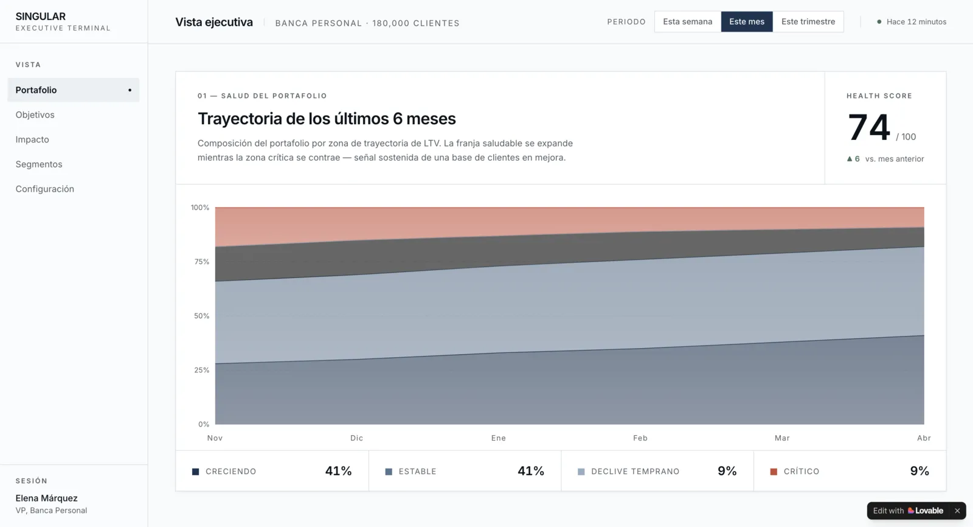Click the Health Score value 74

[x=869, y=127]
